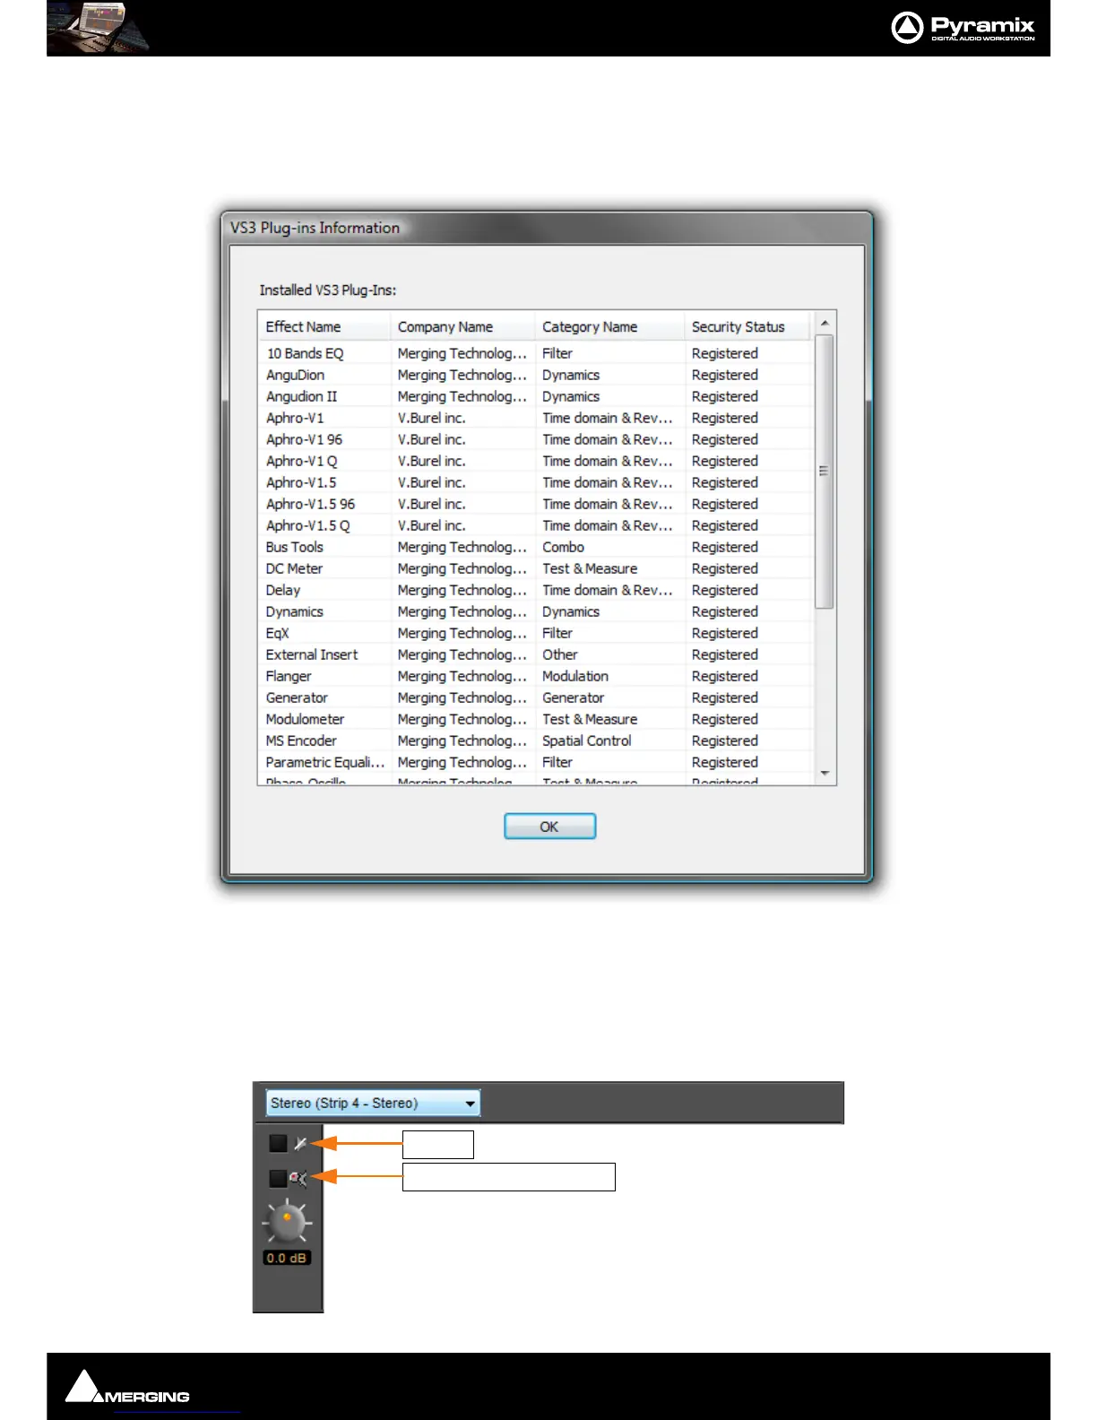Select the Angudion II plug-in row
Viewport: 1097px width, 1420px height.
[536, 396]
